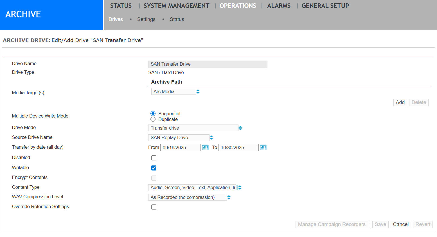Click the Media Target selector arrows

coord(198,91)
